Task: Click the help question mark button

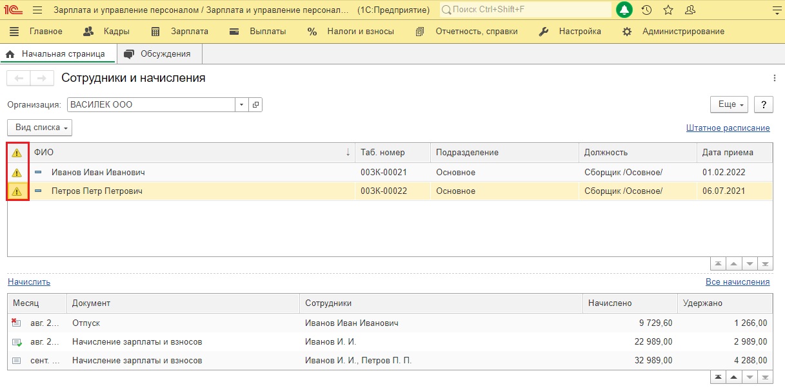Action: pyautogui.click(x=763, y=104)
